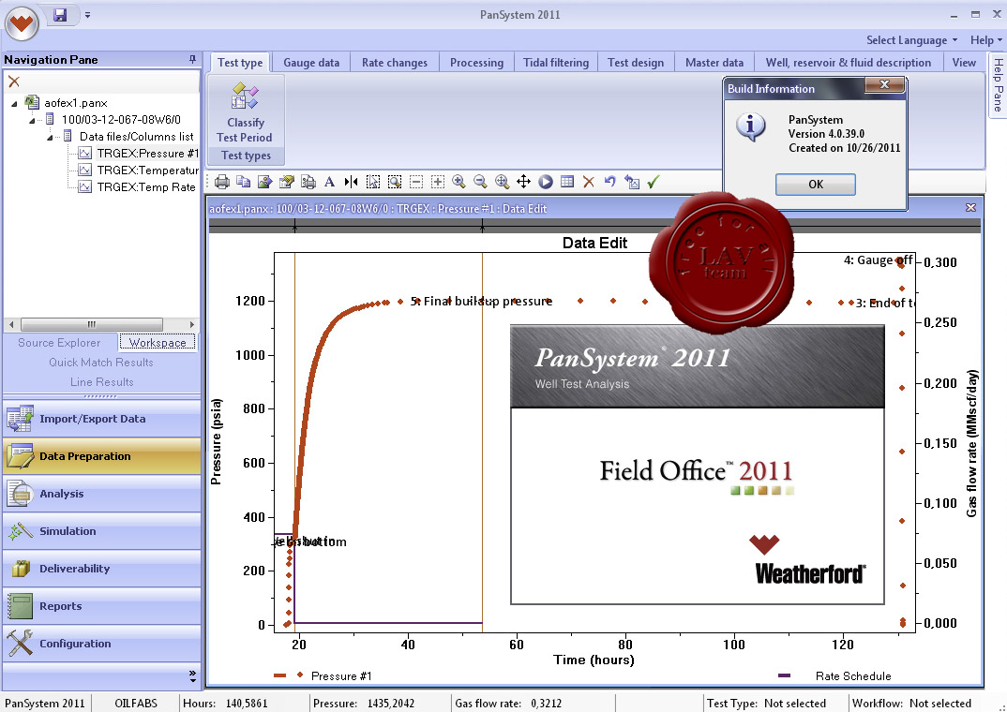Zoom in on the Data Edit plot
Viewport: 1007px width, 712px height.
point(459,182)
